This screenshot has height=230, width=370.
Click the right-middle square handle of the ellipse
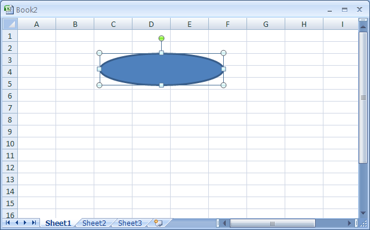tap(223, 69)
